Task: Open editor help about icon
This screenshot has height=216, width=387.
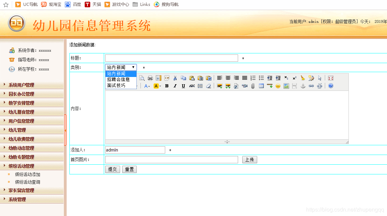Action: tap(331, 86)
